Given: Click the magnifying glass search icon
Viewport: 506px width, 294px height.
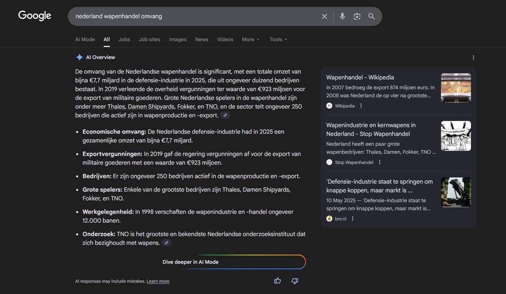Looking at the screenshot, I should click(x=371, y=16).
